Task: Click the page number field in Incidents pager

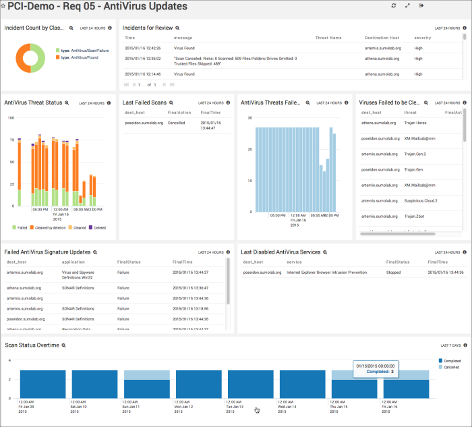Action: [x=139, y=85]
